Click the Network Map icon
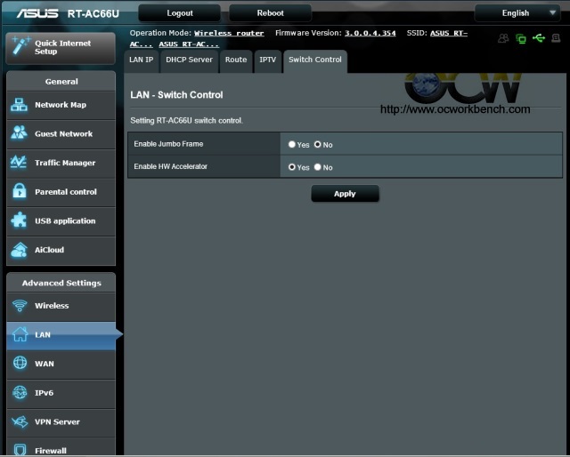 click(x=19, y=105)
